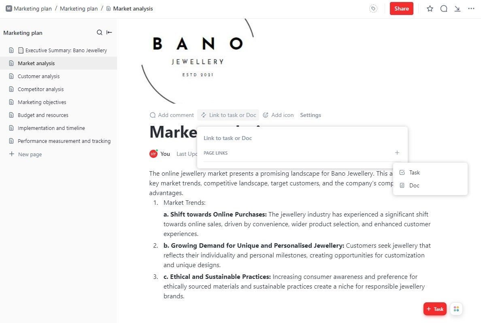Select Doc from the link type menu
Viewport: 481px width, 323px height.
point(414,185)
